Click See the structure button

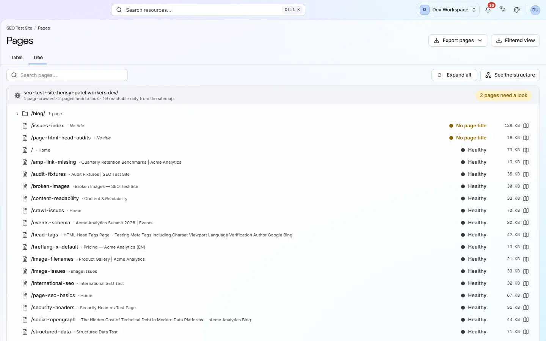(x=510, y=75)
